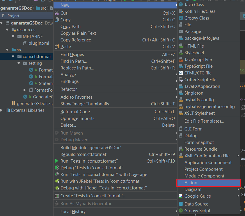Click the Java Class icon in submenu
The width and height of the screenshot is (245, 216).
[x=181, y=5]
